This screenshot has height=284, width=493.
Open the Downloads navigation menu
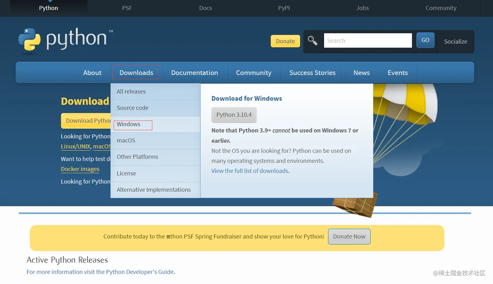(x=136, y=73)
